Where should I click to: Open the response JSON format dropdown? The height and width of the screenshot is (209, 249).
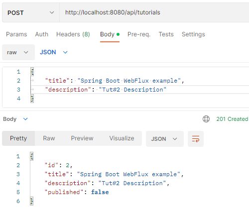[x=165, y=139]
